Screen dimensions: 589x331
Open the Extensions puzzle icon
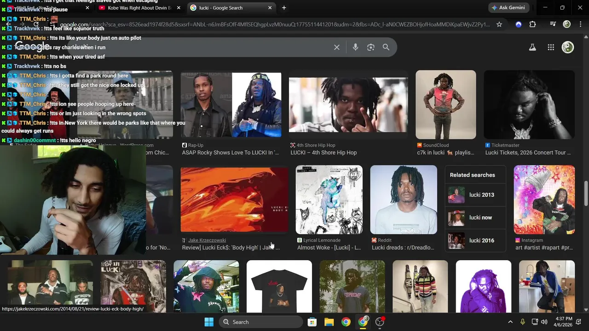(x=532, y=24)
